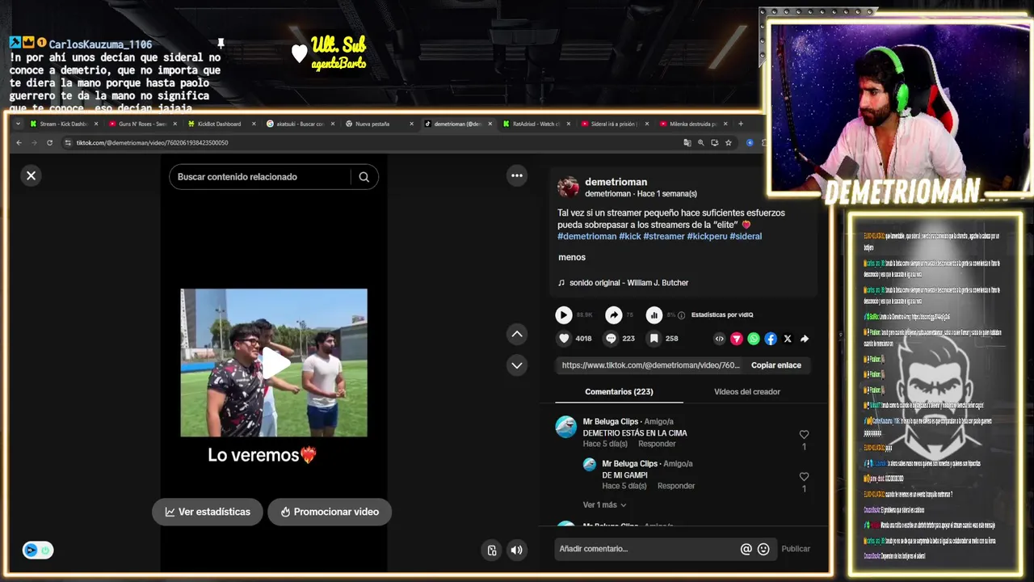Like the 'DEMETRIO ESTÁS EN LA CIMA' comment

804,435
